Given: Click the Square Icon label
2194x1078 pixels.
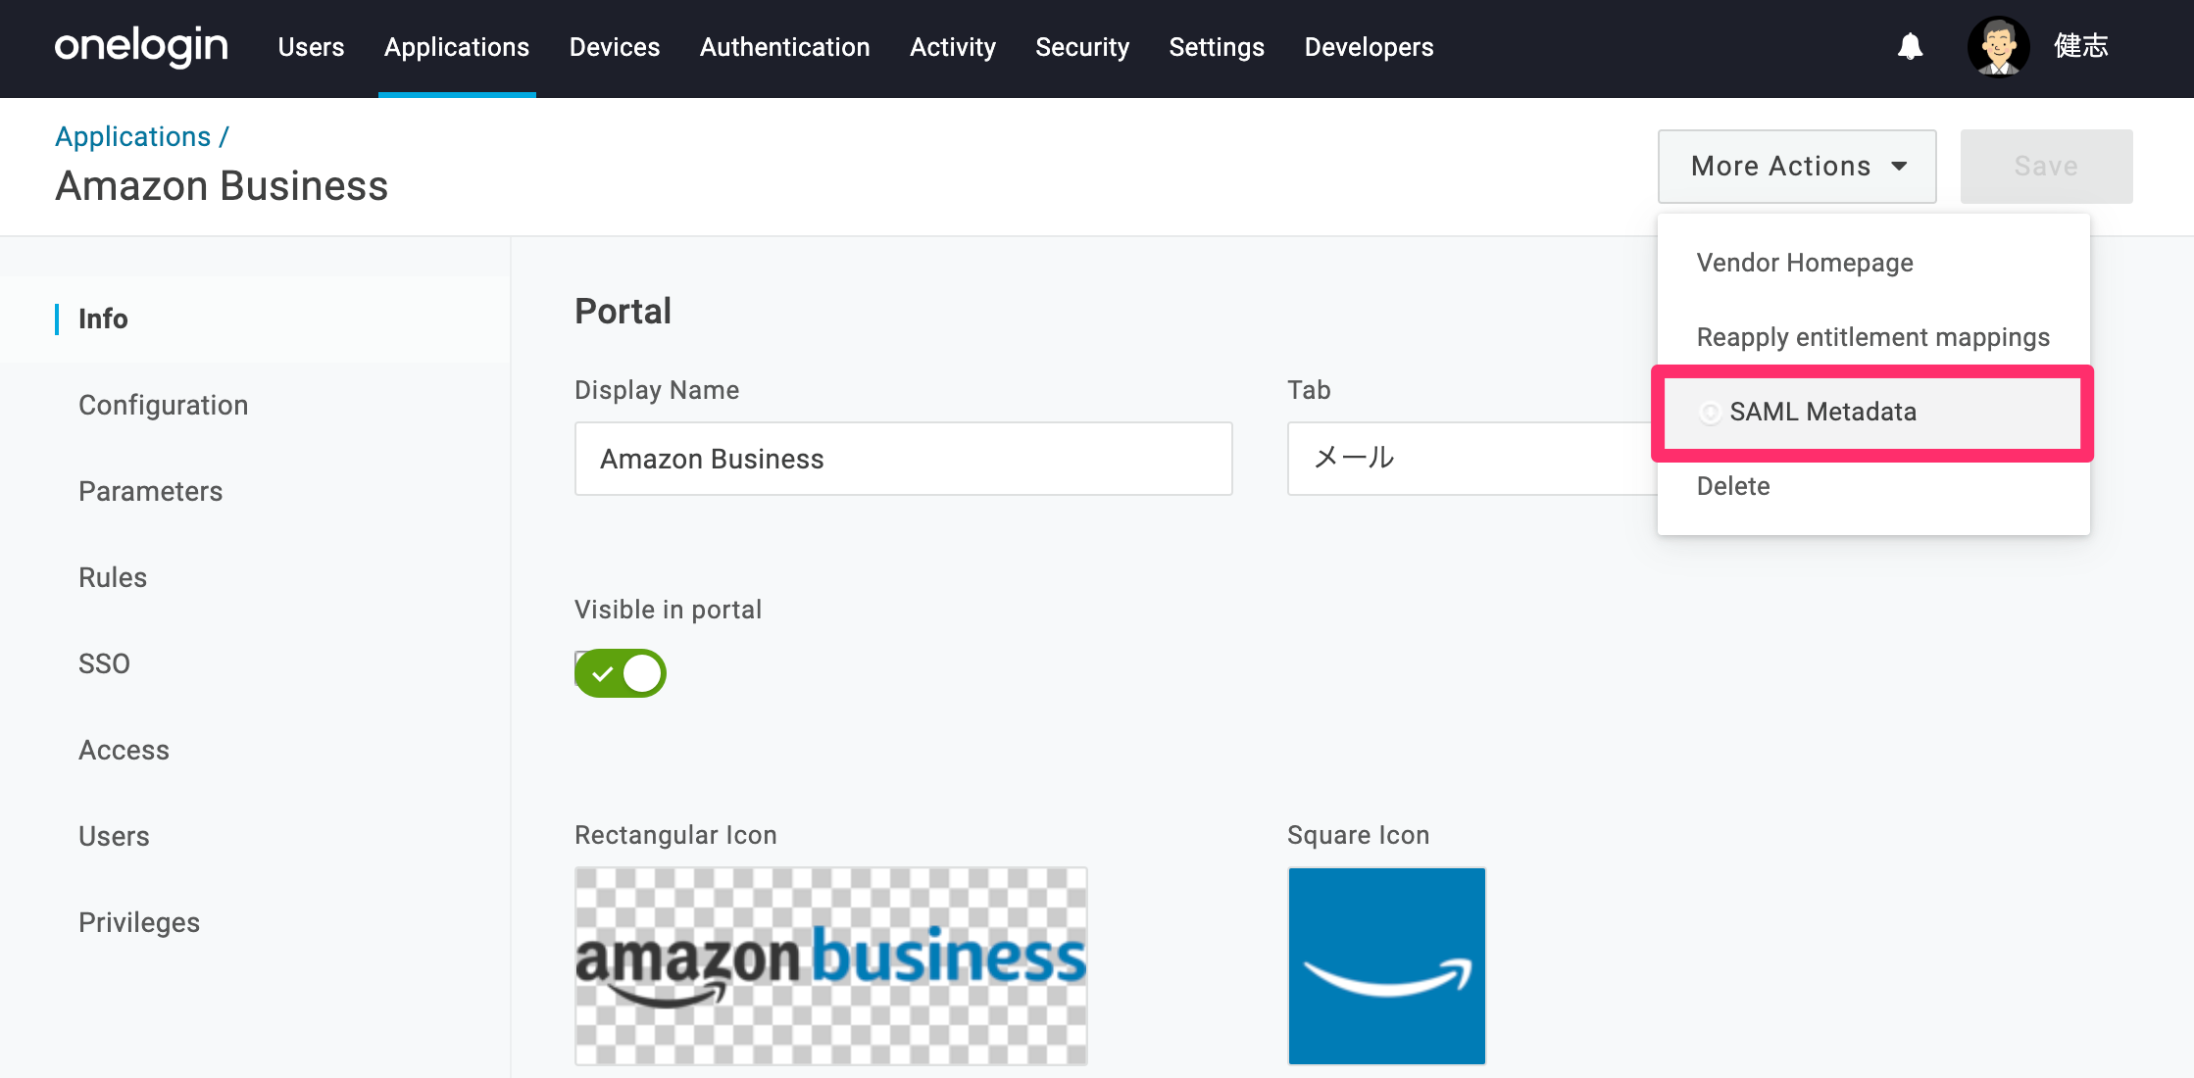Looking at the screenshot, I should tap(1358, 835).
